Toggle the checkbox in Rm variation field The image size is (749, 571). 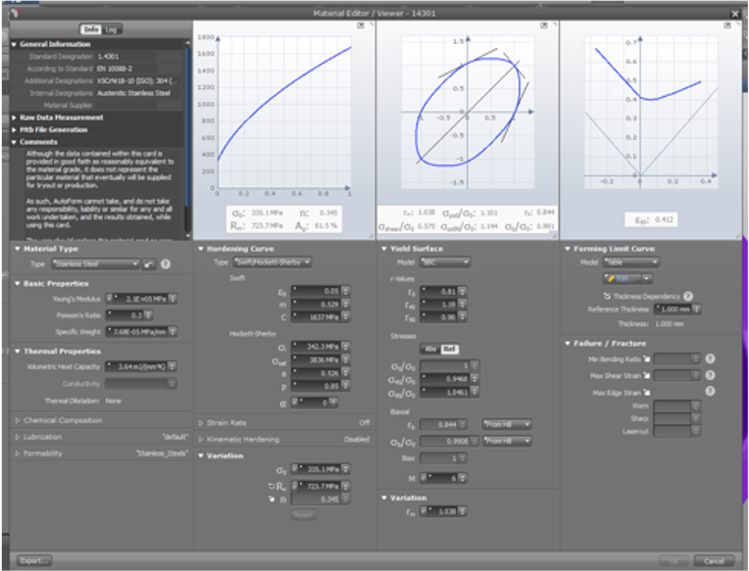(x=295, y=486)
